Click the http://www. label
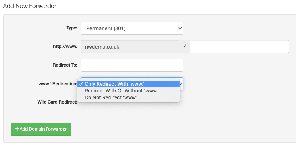The height and width of the screenshot is (146, 299). click(65, 46)
